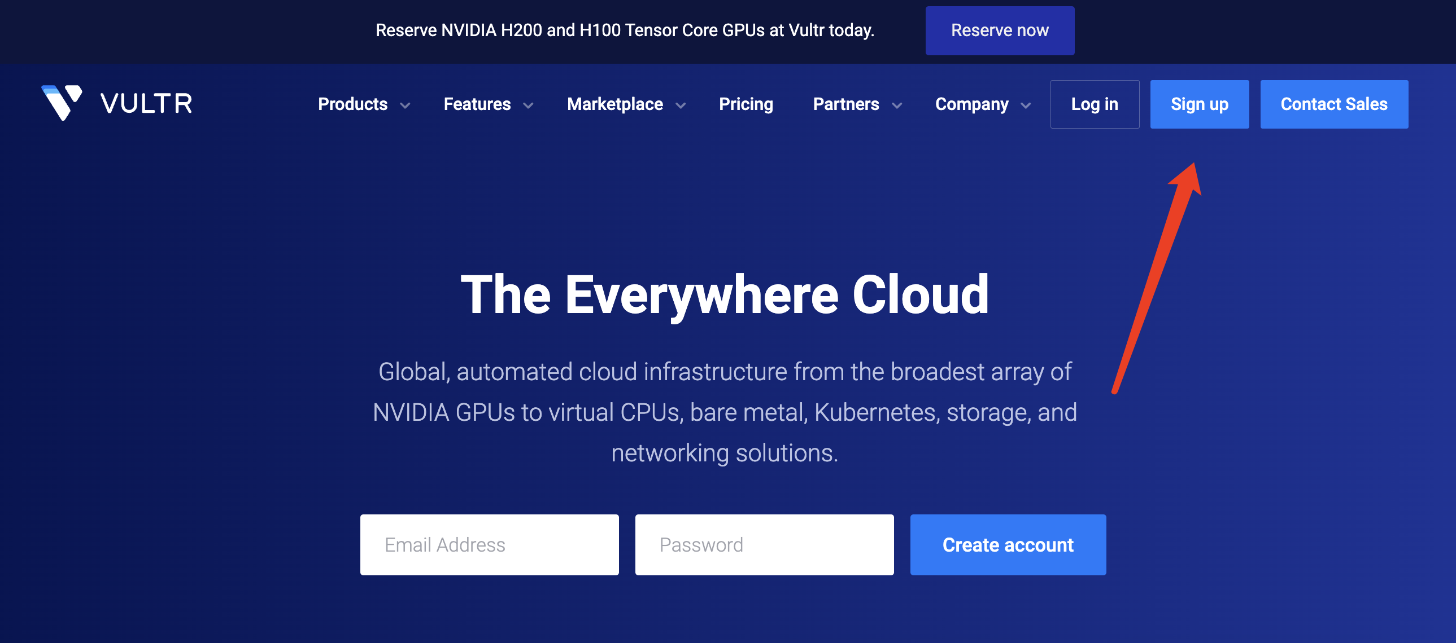Screen dimensions: 1456x643
Task: Click the banner text about NVIDIA H200 GPUs
Action: [x=625, y=30]
